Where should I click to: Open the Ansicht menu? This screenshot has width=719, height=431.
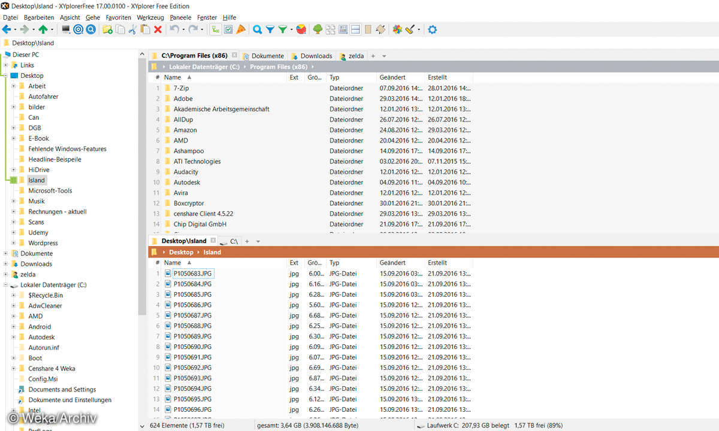(x=70, y=18)
